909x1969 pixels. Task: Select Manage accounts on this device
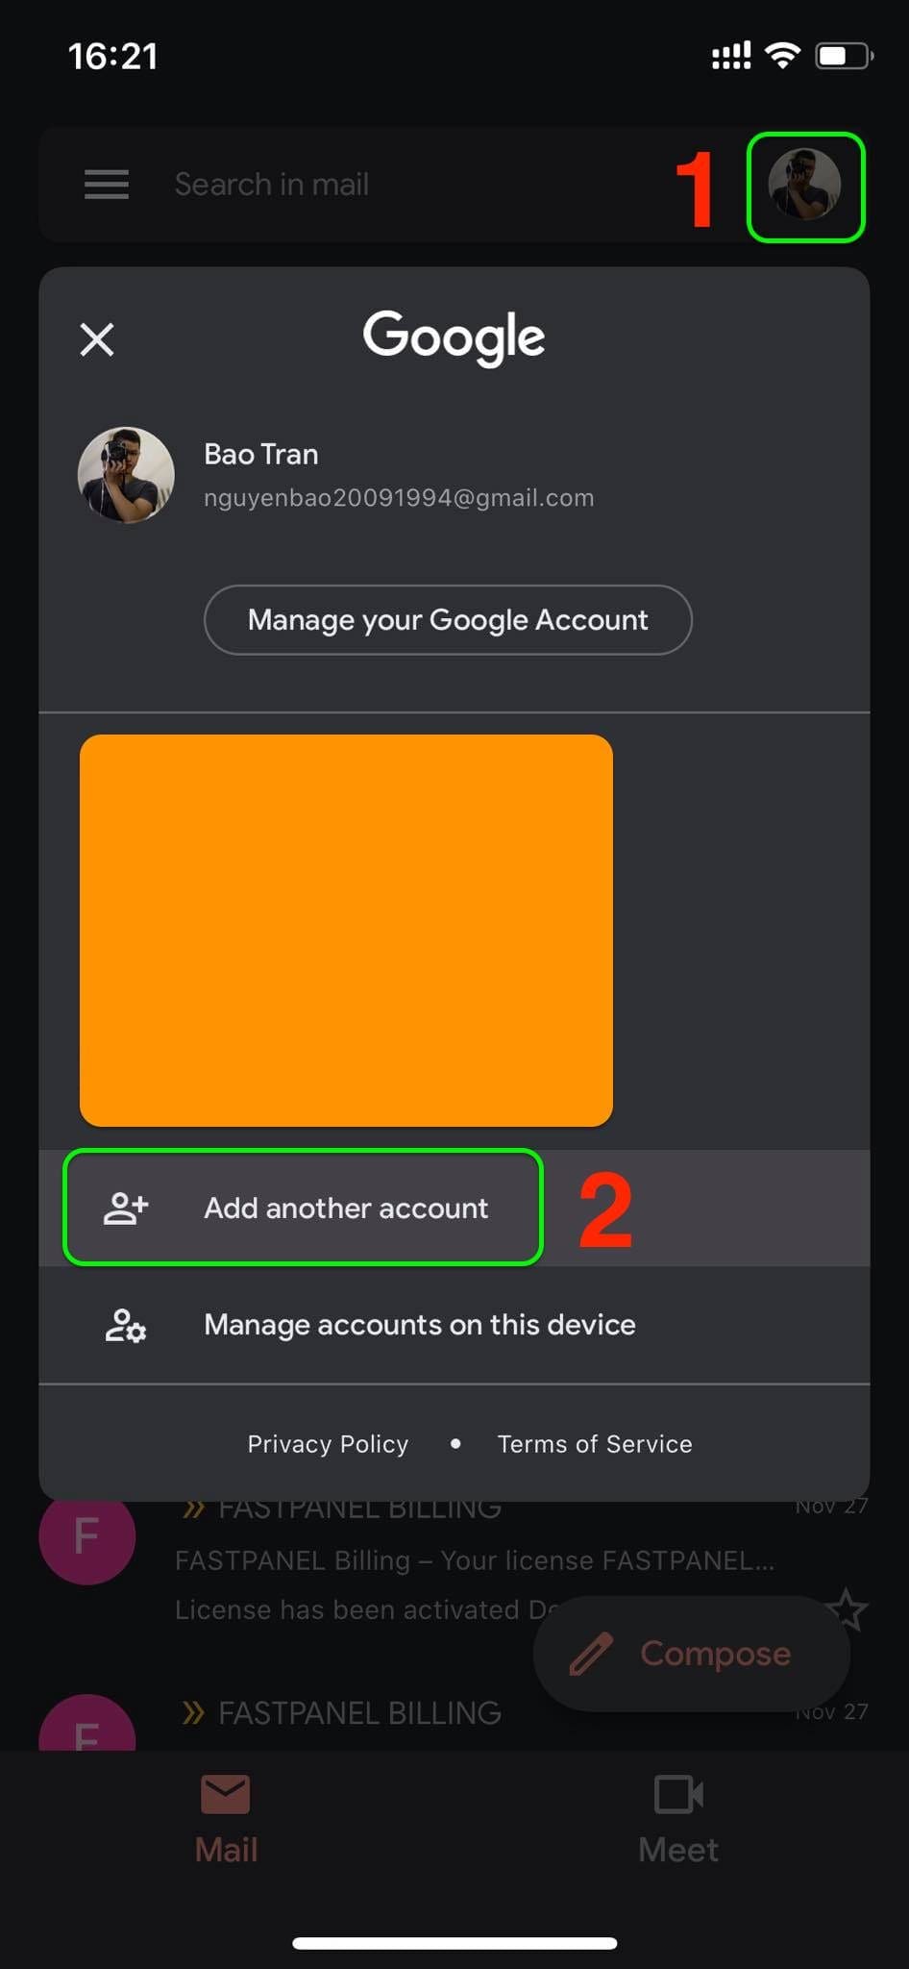(x=420, y=1325)
